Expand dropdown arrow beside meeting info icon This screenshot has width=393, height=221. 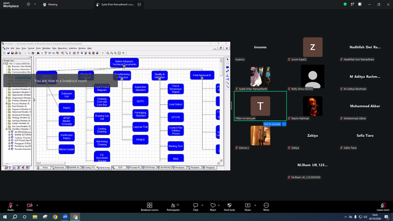click(x=35, y=4)
